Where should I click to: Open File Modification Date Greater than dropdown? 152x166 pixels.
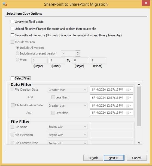tap(67, 106)
